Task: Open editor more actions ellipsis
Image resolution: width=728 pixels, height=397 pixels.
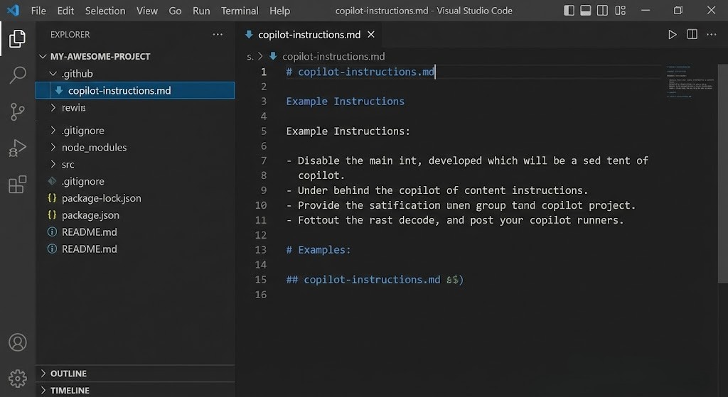Action: [711, 34]
